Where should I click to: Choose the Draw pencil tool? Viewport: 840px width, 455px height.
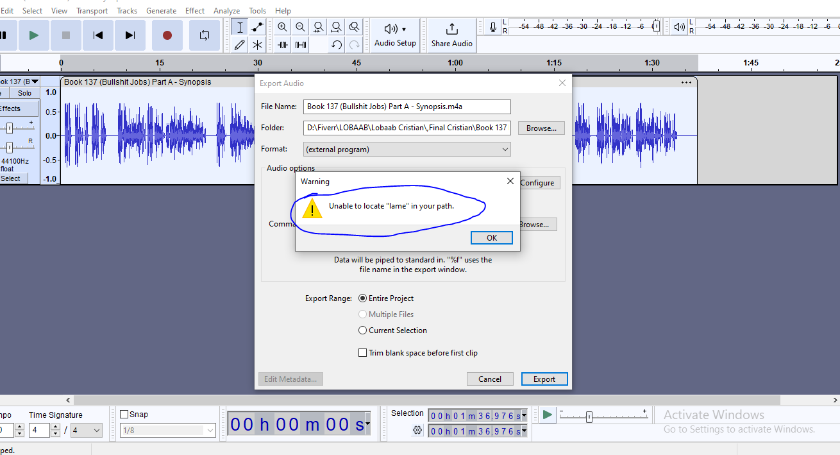pos(239,44)
